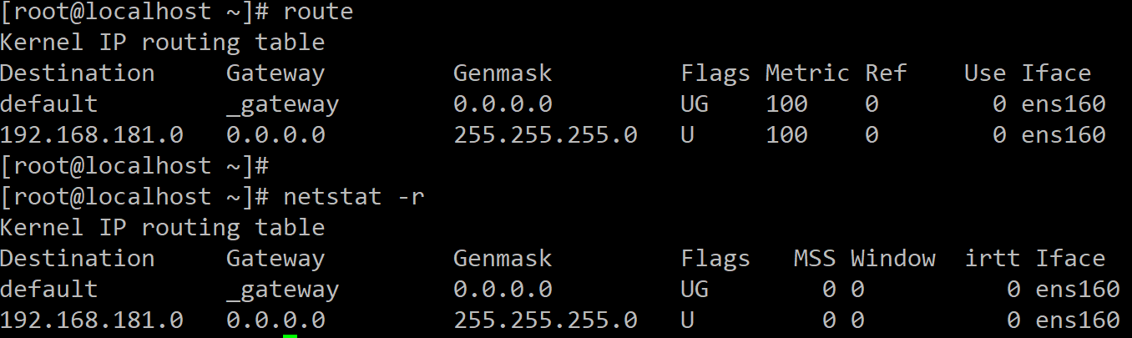The width and height of the screenshot is (1132, 338).
Task: Click '_gateway' in the route output
Action: point(283,104)
